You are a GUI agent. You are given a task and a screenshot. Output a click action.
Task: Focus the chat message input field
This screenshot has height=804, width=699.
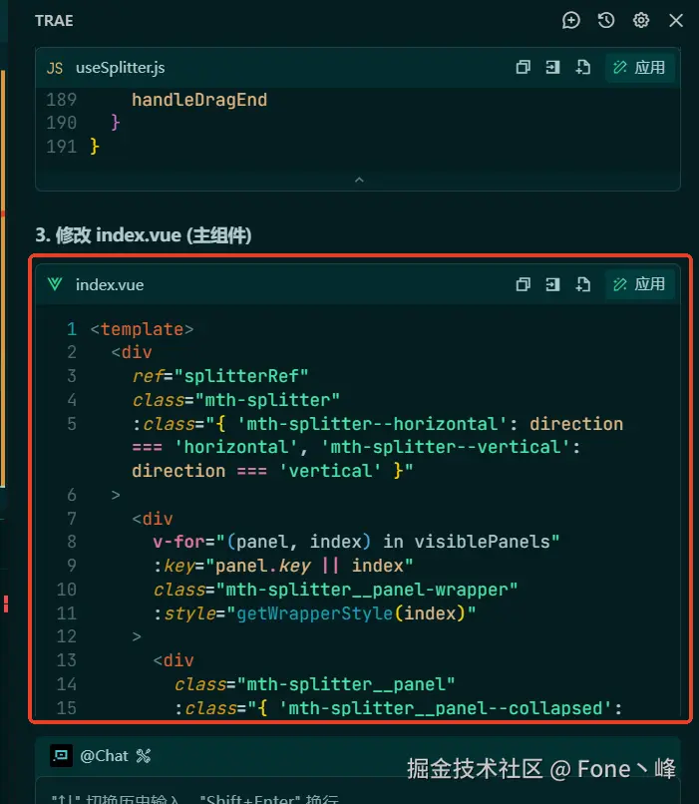299,796
